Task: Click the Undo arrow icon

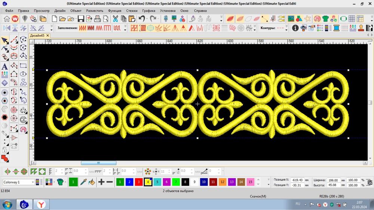Action: (141, 19)
